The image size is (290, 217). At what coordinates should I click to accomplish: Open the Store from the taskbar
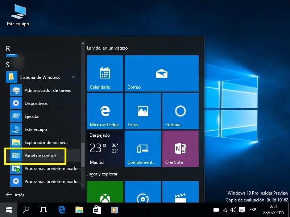(x=97, y=210)
